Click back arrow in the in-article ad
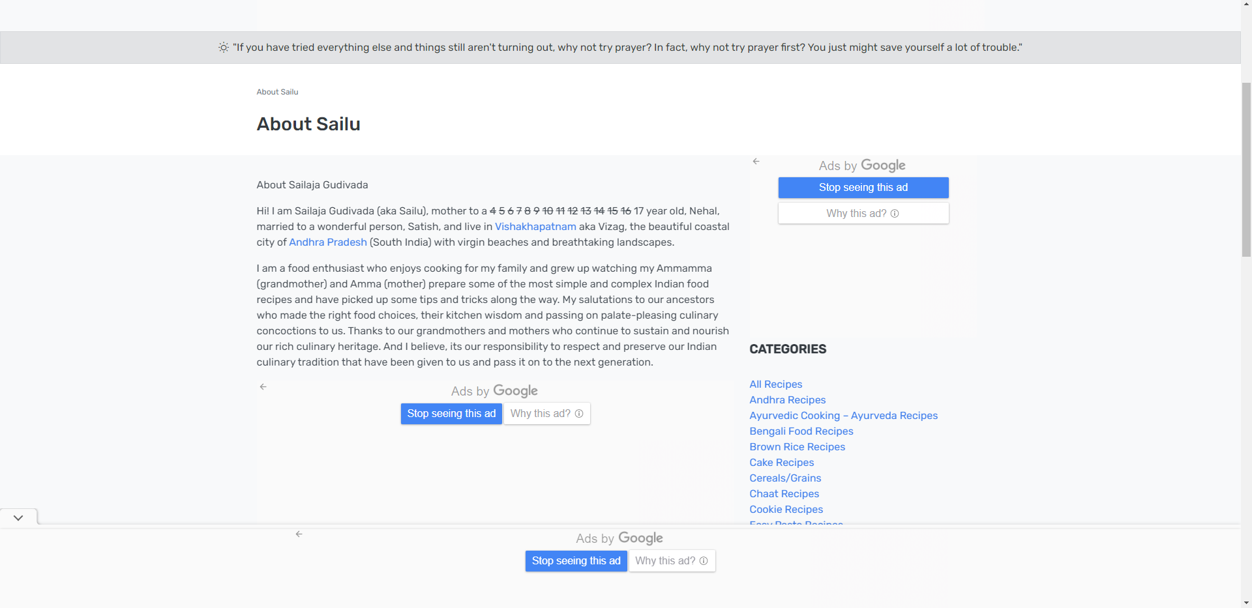 click(x=263, y=386)
